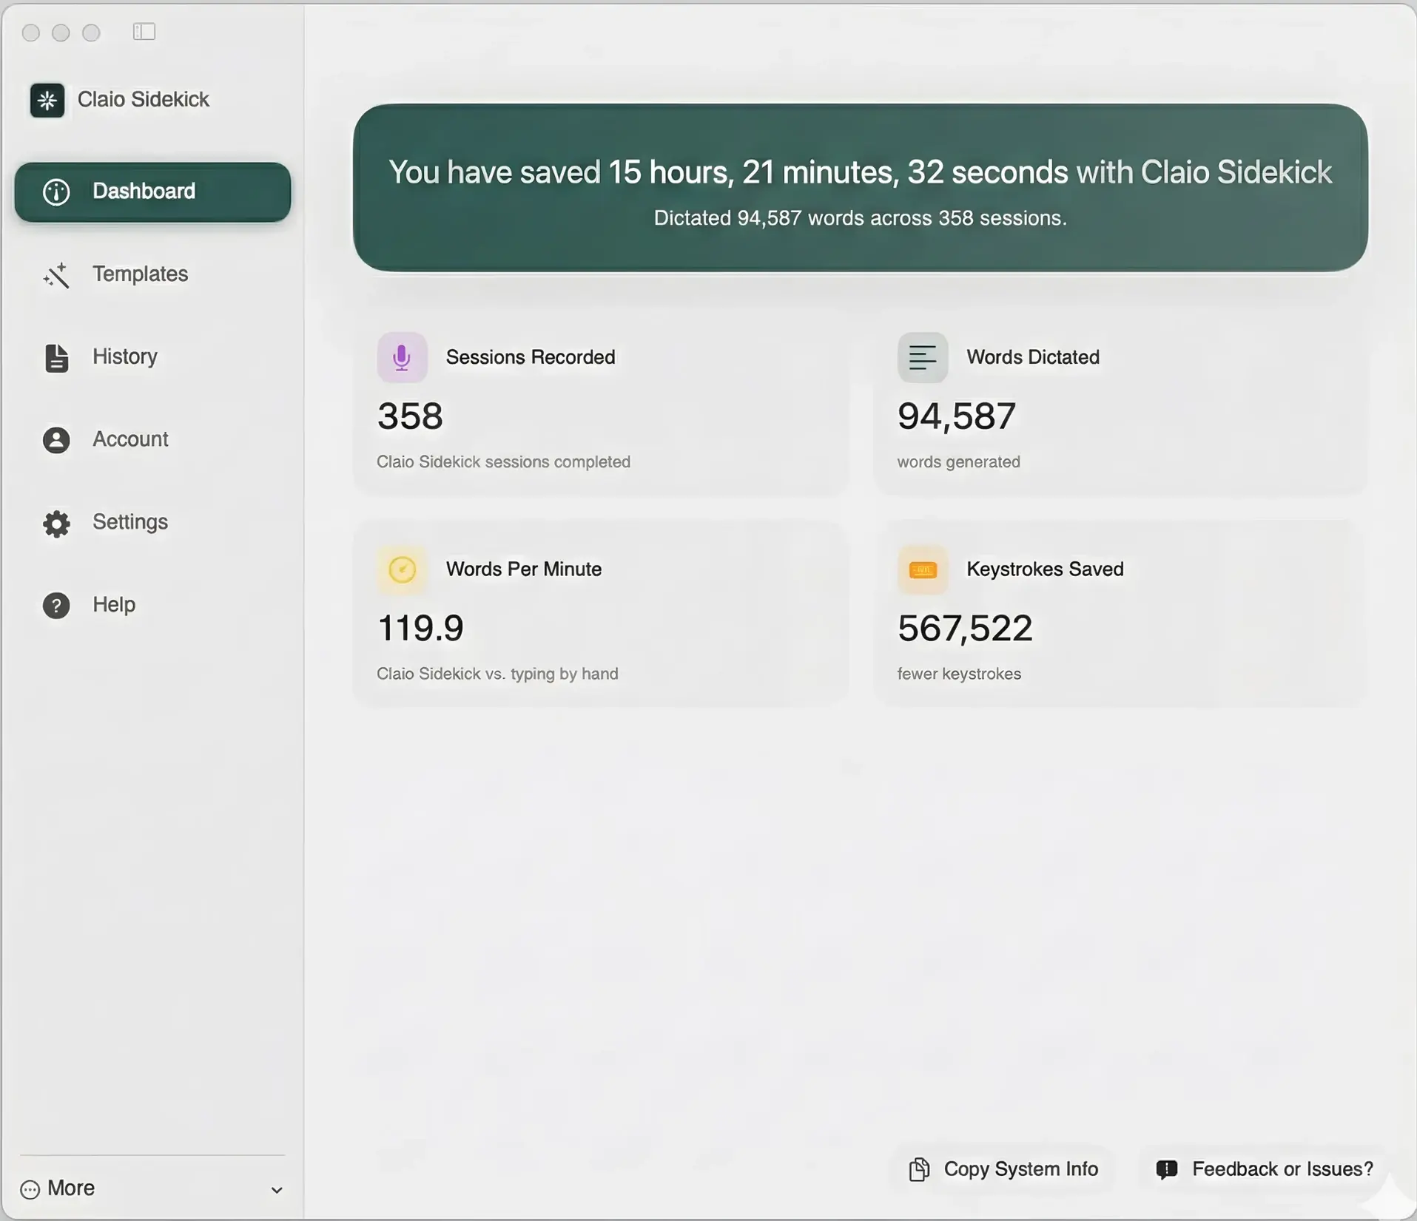Click the Claio Sidekick logo
The width and height of the screenshot is (1417, 1221).
point(46,100)
